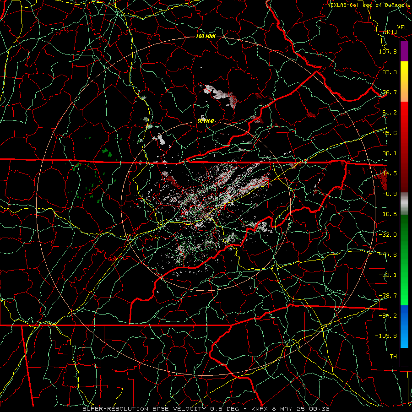Select the 45.6 velocity scale value
The width and height of the screenshot is (412, 412).
click(x=390, y=133)
